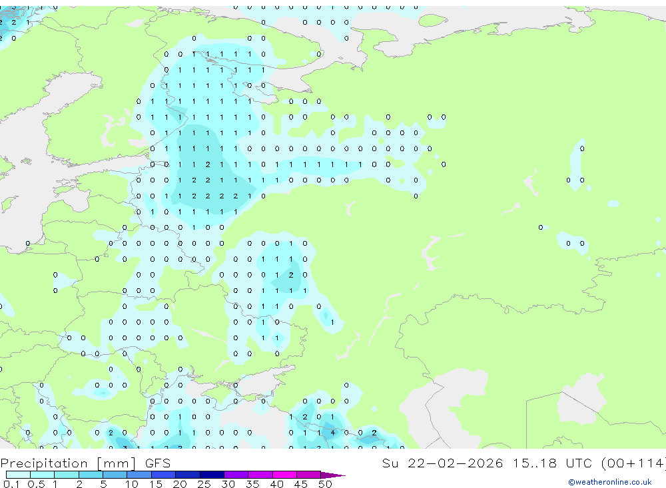Pick the 25–30 mm dark navy legend swatch
The image size is (666, 488).
point(212,475)
